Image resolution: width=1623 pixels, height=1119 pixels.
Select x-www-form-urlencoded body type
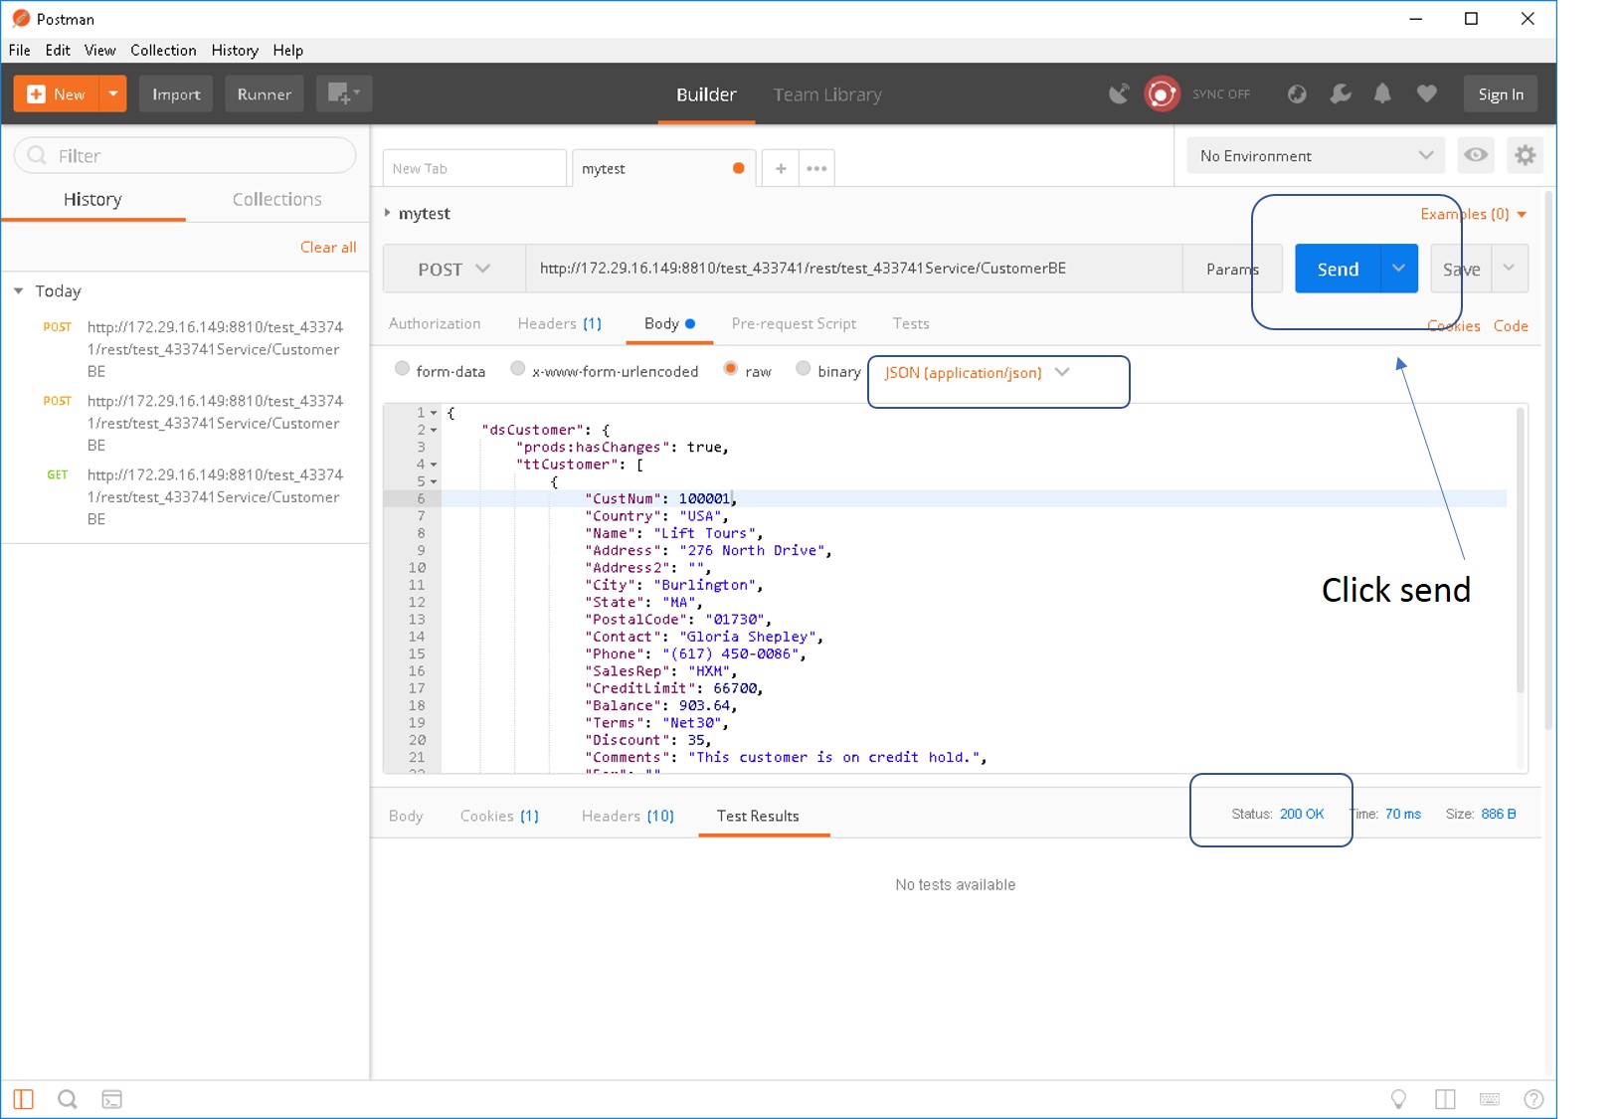[x=517, y=369]
